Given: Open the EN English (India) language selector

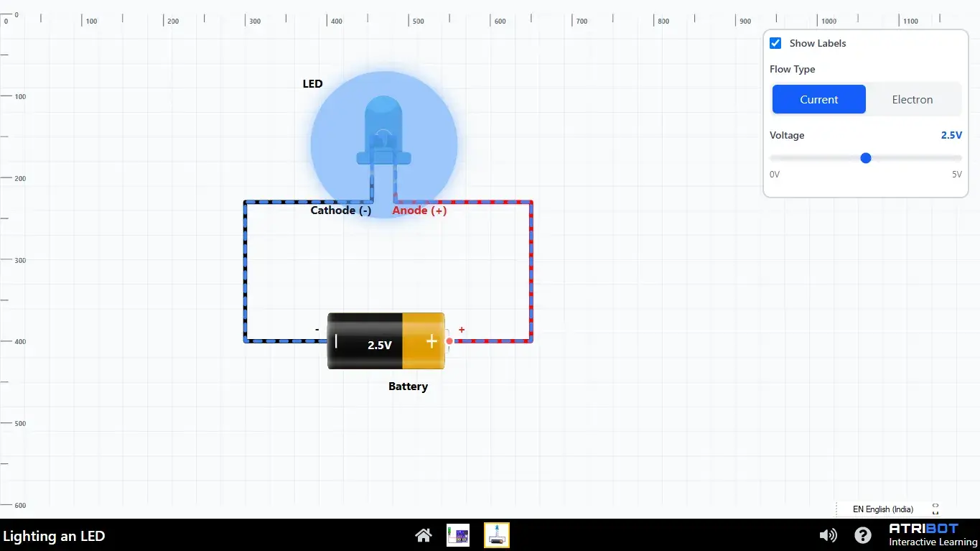Looking at the screenshot, I should pos(883,509).
